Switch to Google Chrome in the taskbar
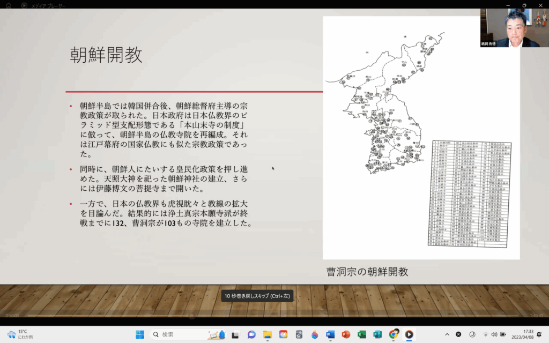549x343 pixels. [x=393, y=334]
